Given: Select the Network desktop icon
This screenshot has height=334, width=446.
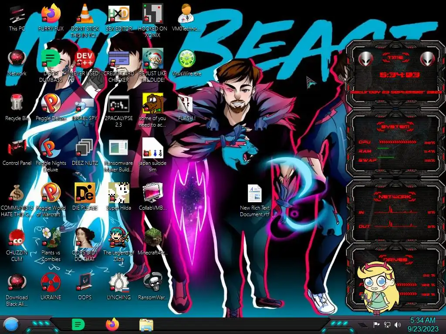Looking at the screenshot, I should pos(17,59).
